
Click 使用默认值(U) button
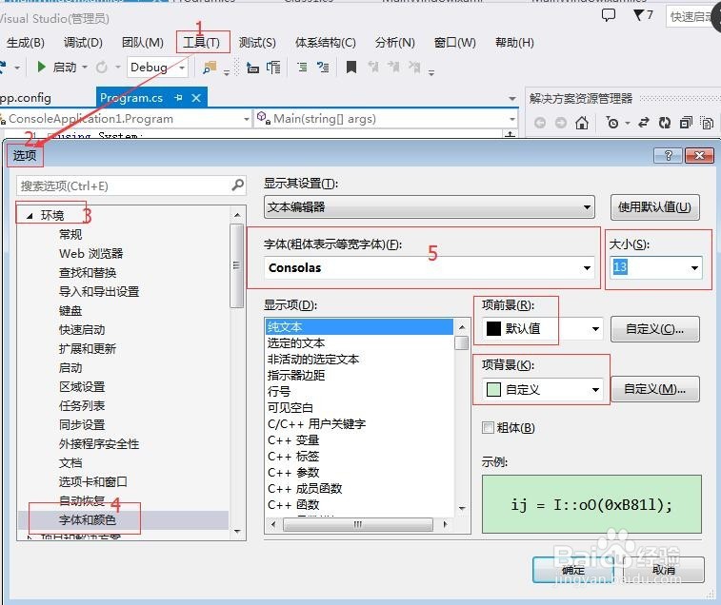pos(654,207)
